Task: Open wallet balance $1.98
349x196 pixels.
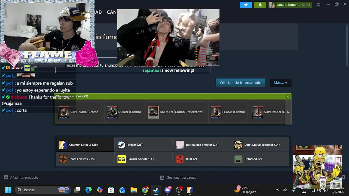Action: coord(306,5)
